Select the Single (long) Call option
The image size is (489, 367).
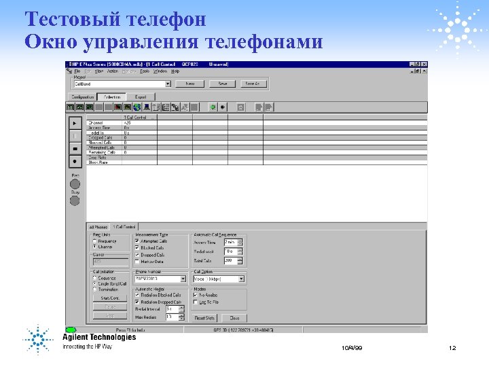tap(94, 283)
